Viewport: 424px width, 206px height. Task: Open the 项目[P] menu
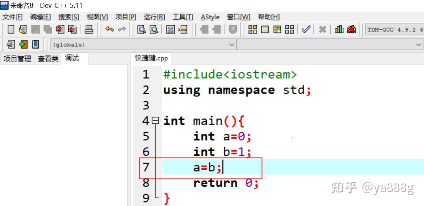(126, 17)
